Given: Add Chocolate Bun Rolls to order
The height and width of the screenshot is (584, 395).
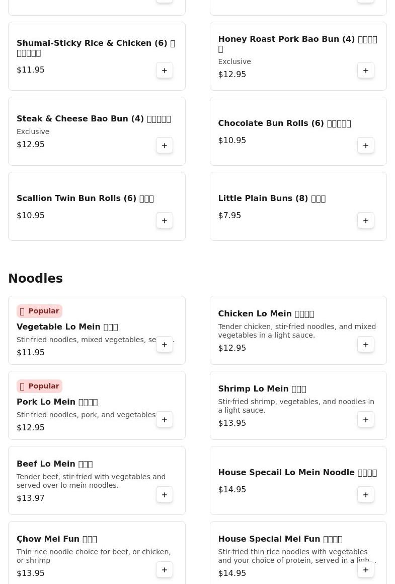Looking at the screenshot, I should 366,146.
